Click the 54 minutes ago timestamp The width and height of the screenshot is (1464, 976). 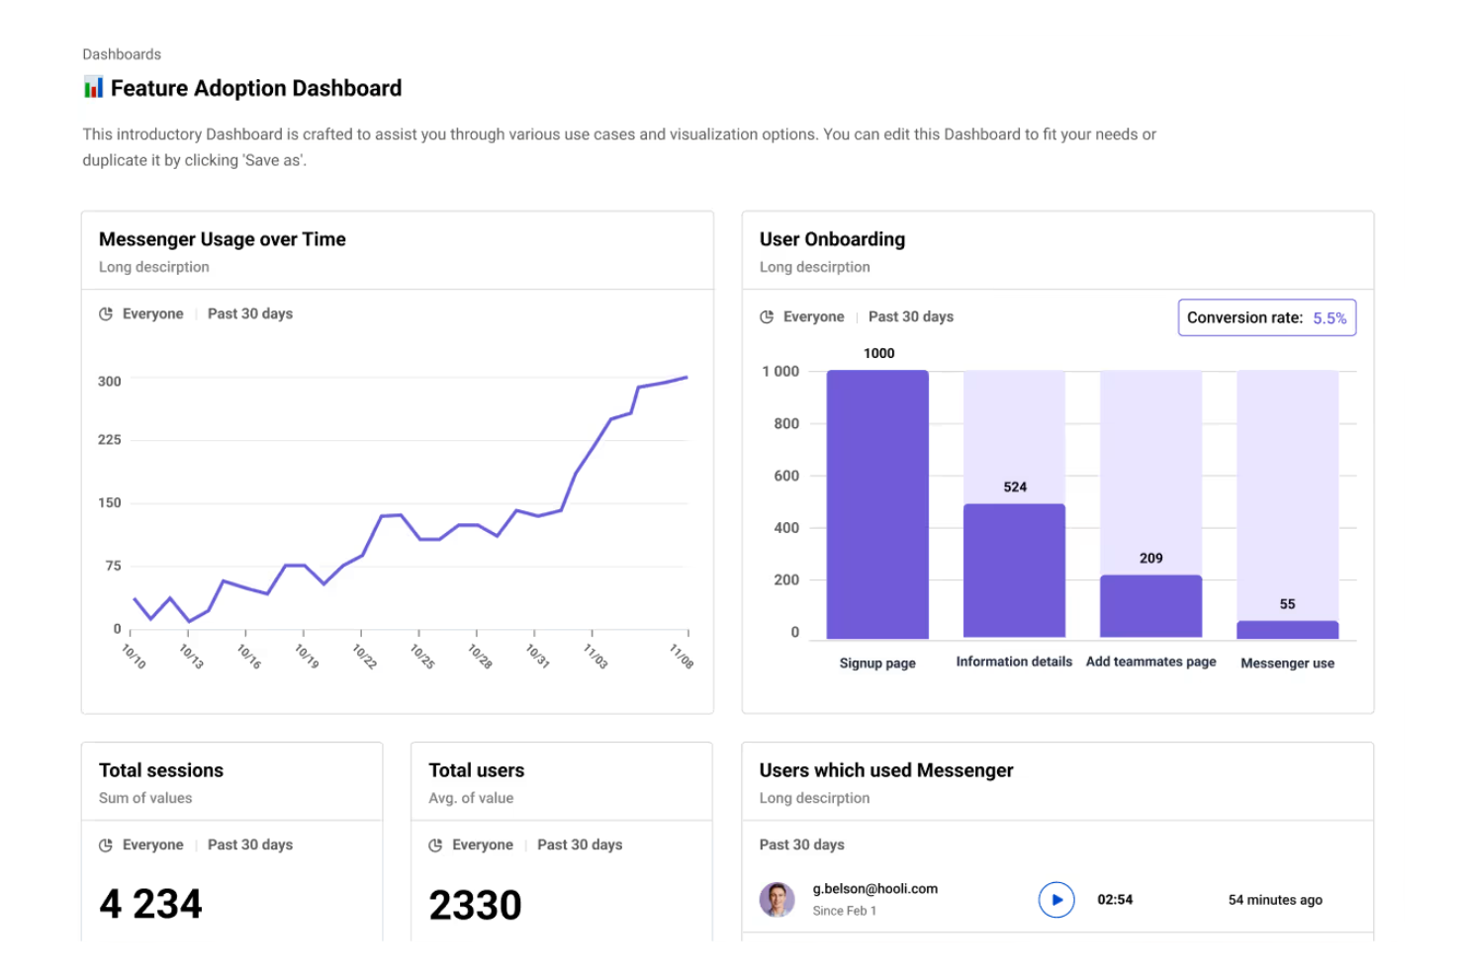(1275, 900)
